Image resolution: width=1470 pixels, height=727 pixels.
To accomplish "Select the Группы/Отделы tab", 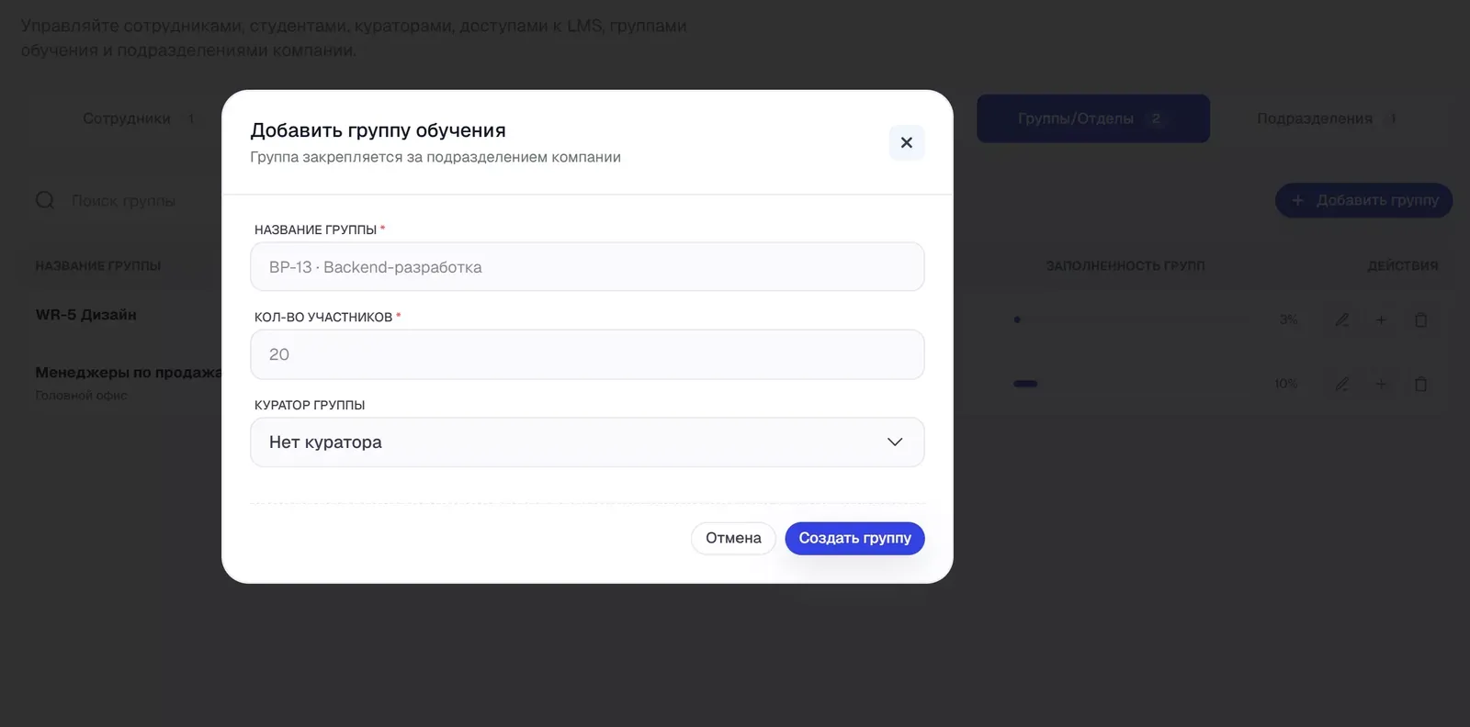I will pyautogui.click(x=1093, y=118).
